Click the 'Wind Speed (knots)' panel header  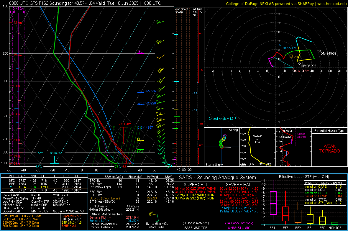[181, 10]
